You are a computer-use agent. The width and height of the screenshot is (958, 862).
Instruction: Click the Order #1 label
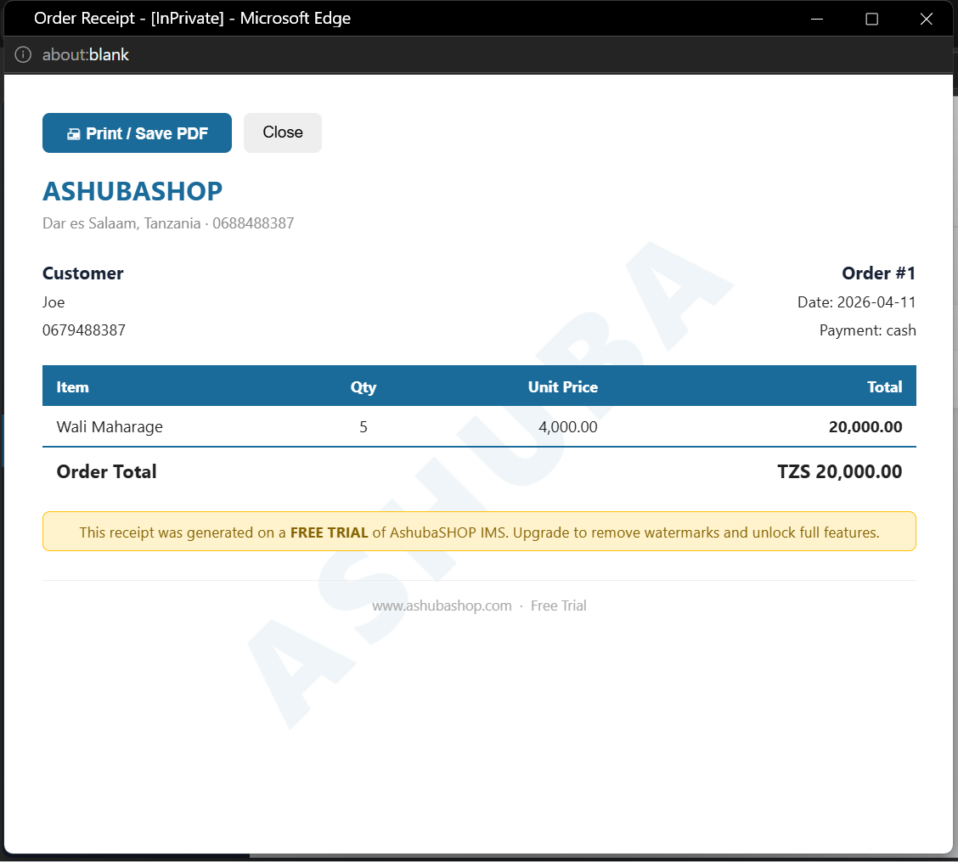(x=878, y=273)
